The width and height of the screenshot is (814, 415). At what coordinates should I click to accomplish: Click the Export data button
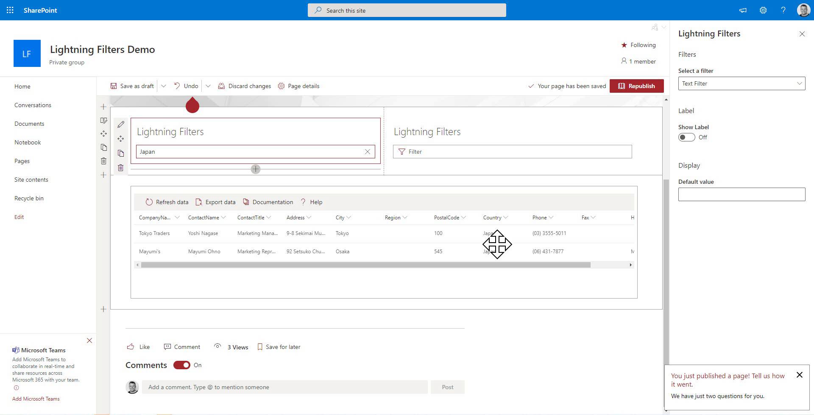215,202
